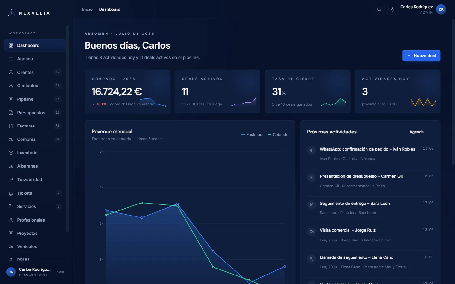This screenshot has height=284, width=455.
Task: Click the document icon for Seguimiento de entrega
Action: point(312,205)
